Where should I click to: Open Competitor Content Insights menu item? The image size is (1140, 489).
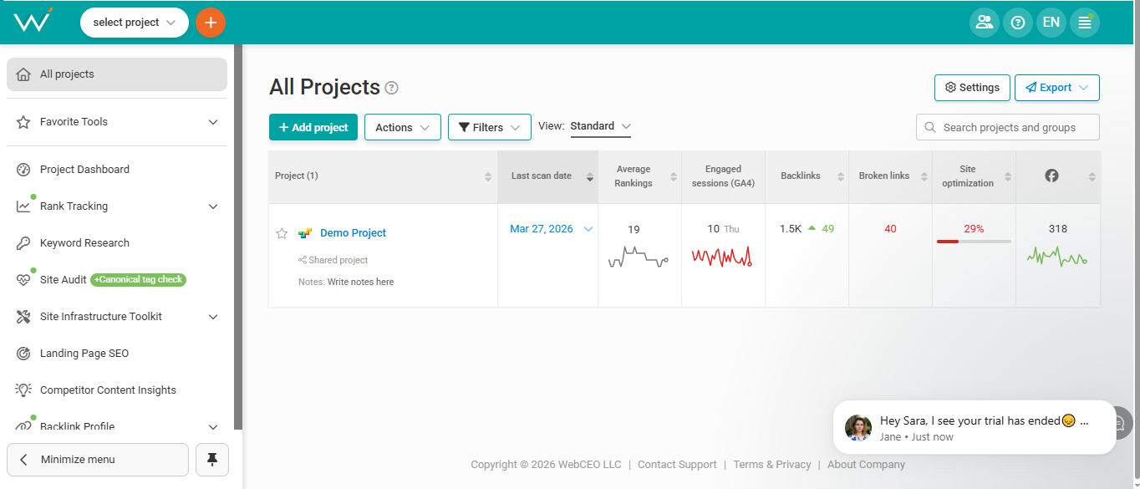pos(117,390)
